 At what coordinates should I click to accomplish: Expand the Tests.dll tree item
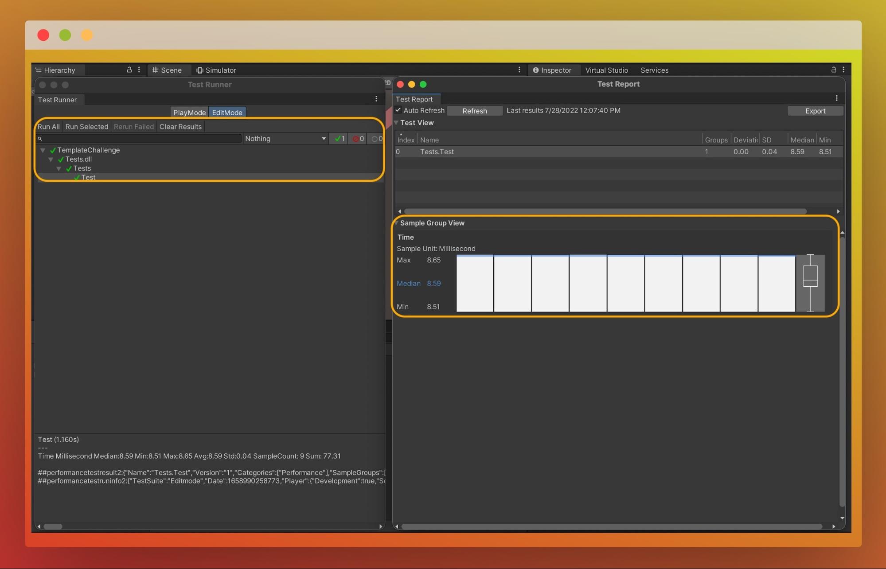click(52, 159)
